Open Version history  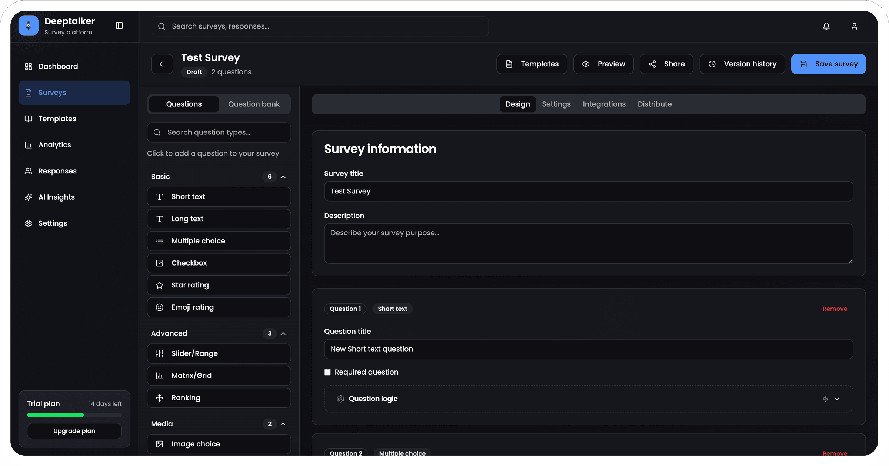[x=742, y=64]
